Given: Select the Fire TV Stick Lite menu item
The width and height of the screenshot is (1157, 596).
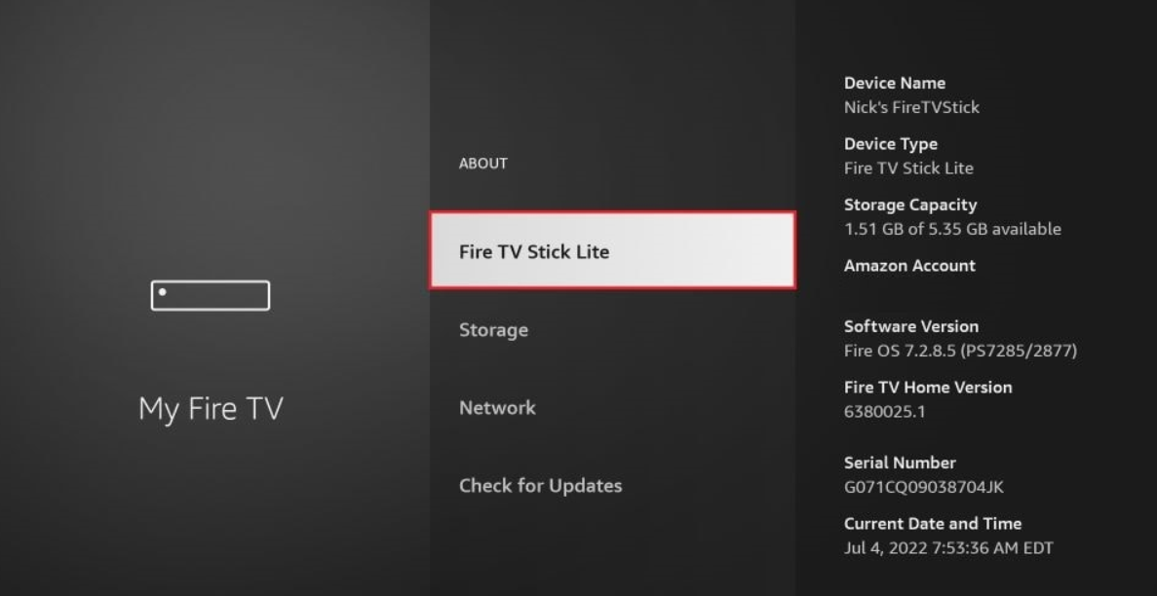Looking at the screenshot, I should click(x=536, y=250).
